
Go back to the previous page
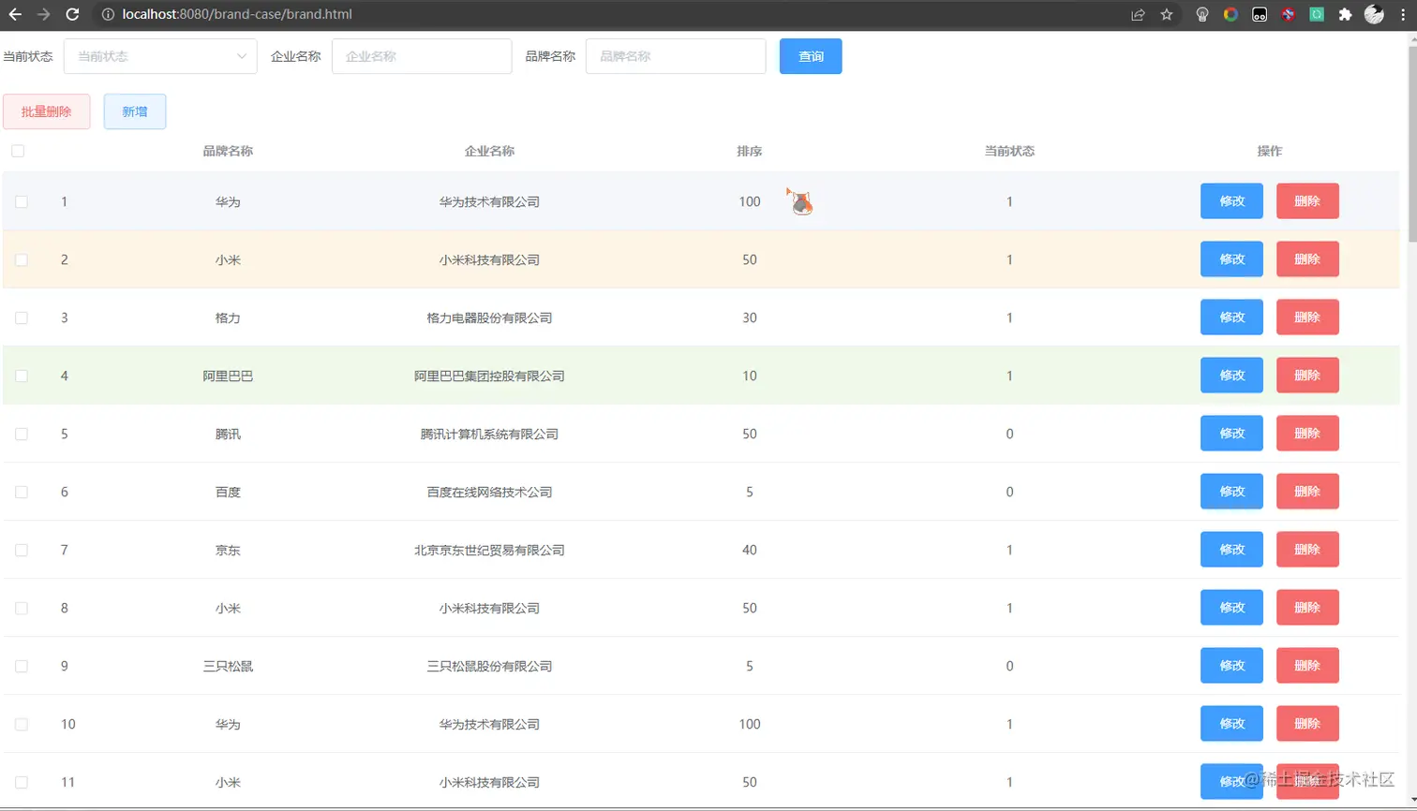pos(15,14)
